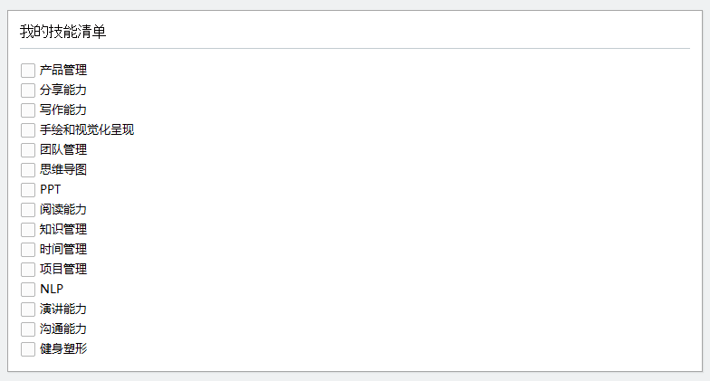The image size is (710, 381).
Task: Tick the 分享能力 checkbox
Action: (28, 90)
